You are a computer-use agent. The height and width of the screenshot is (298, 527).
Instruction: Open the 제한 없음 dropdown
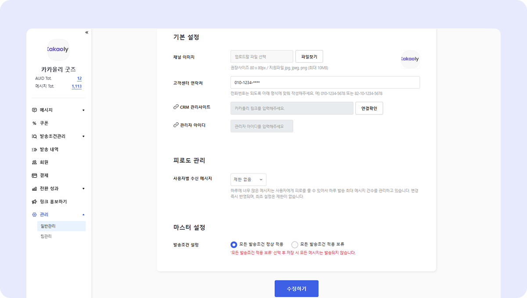[248, 179]
